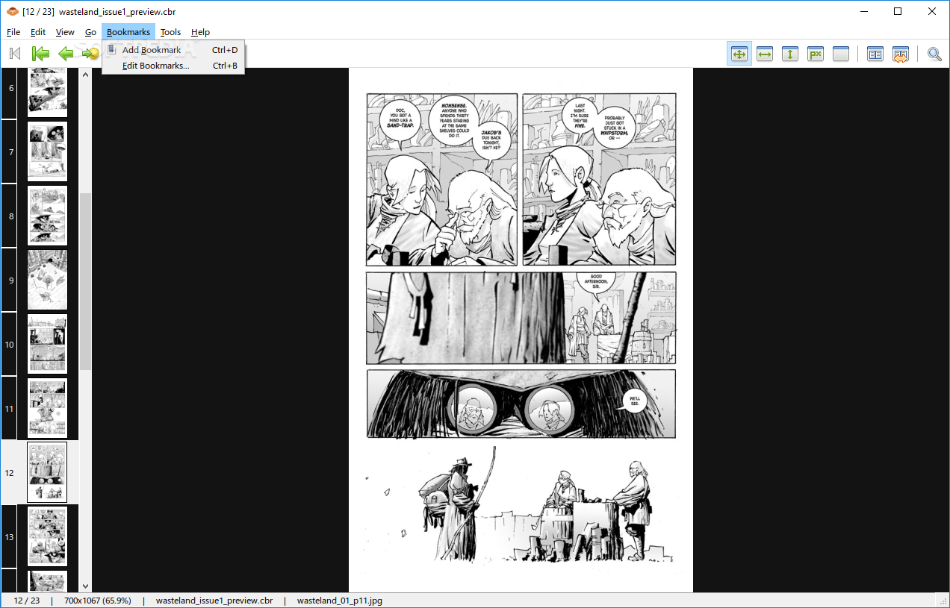Viewport: 950px width, 608px height.
Task: Select Fit to size (px) mode
Action: pyautogui.click(x=816, y=54)
